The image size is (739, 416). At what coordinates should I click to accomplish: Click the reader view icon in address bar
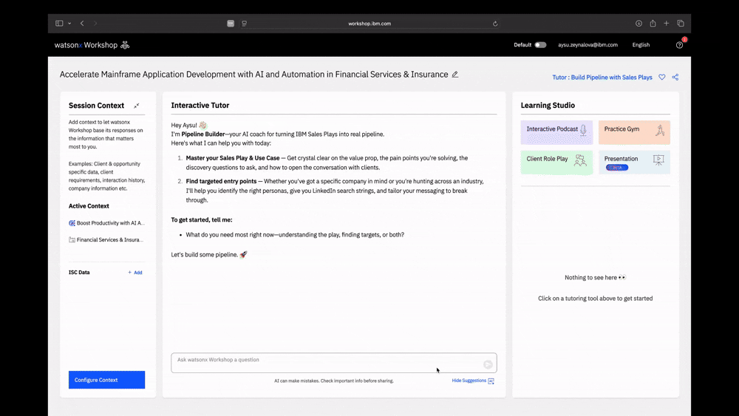pyautogui.click(x=244, y=23)
